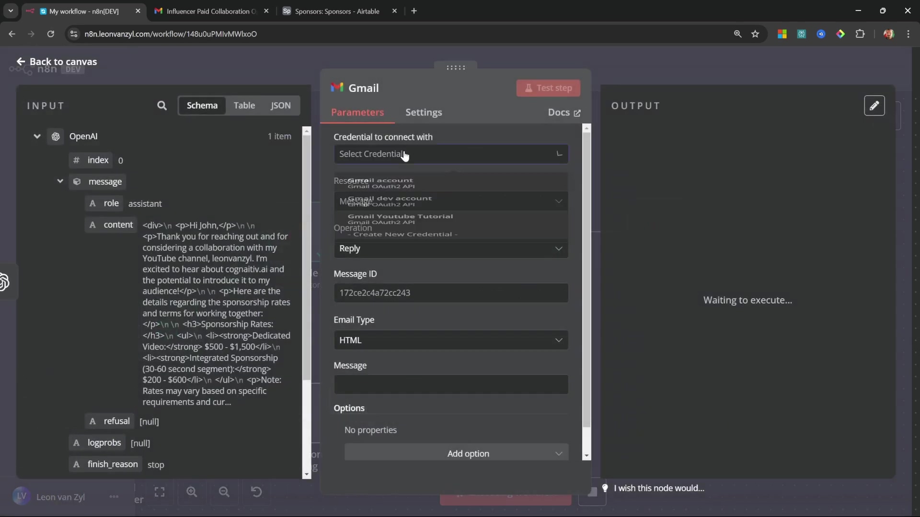Click the zoom out magnifier on the canvas toolbar
Screen dimensions: 920x517
coord(224,492)
